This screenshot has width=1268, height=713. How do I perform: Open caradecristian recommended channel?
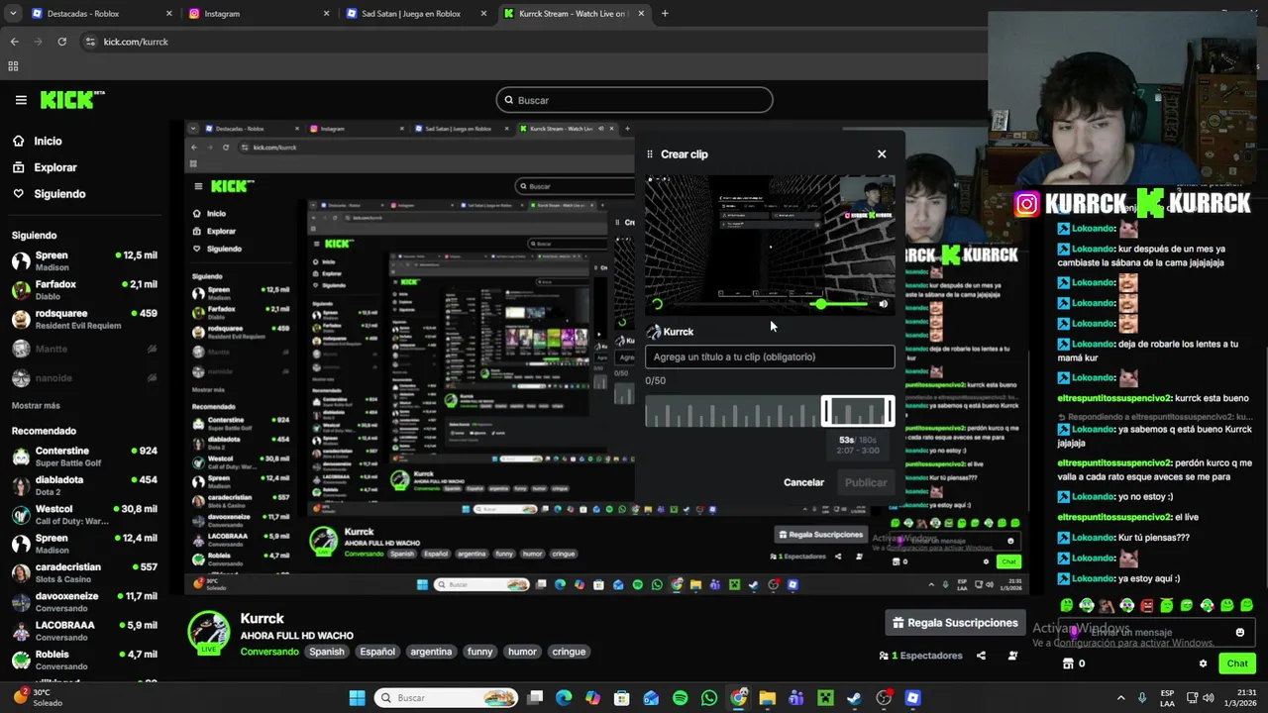pyautogui.click(x=84, y=572)
